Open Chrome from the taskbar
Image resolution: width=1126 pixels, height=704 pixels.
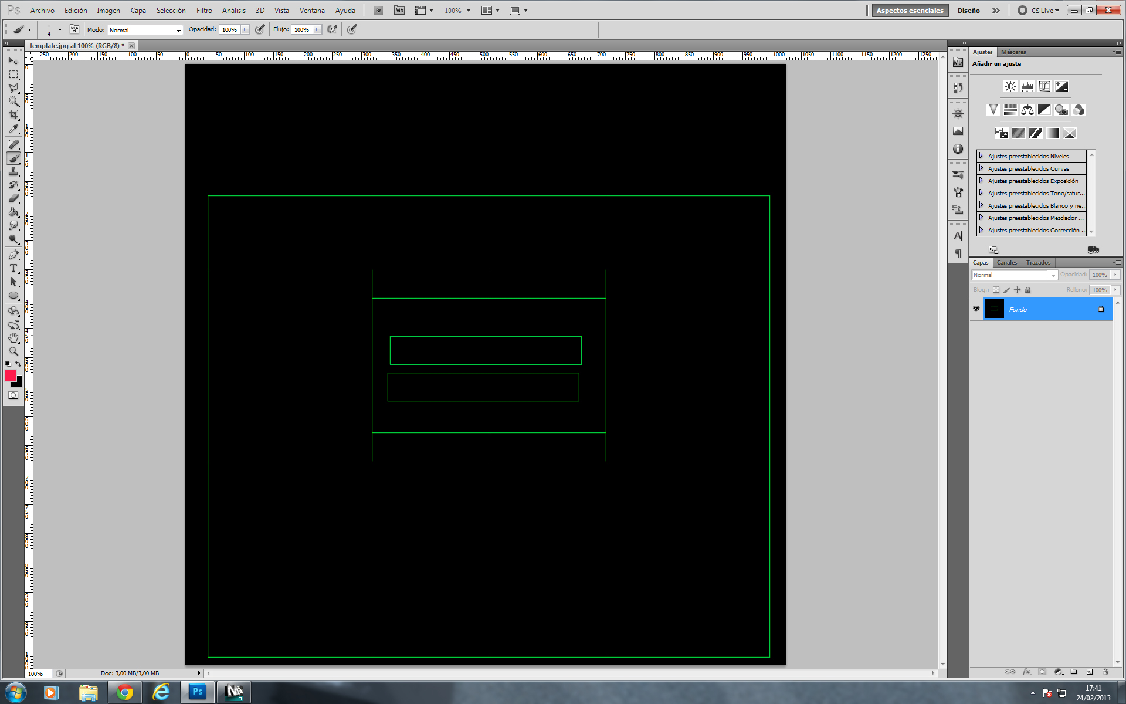pos(124,692)
